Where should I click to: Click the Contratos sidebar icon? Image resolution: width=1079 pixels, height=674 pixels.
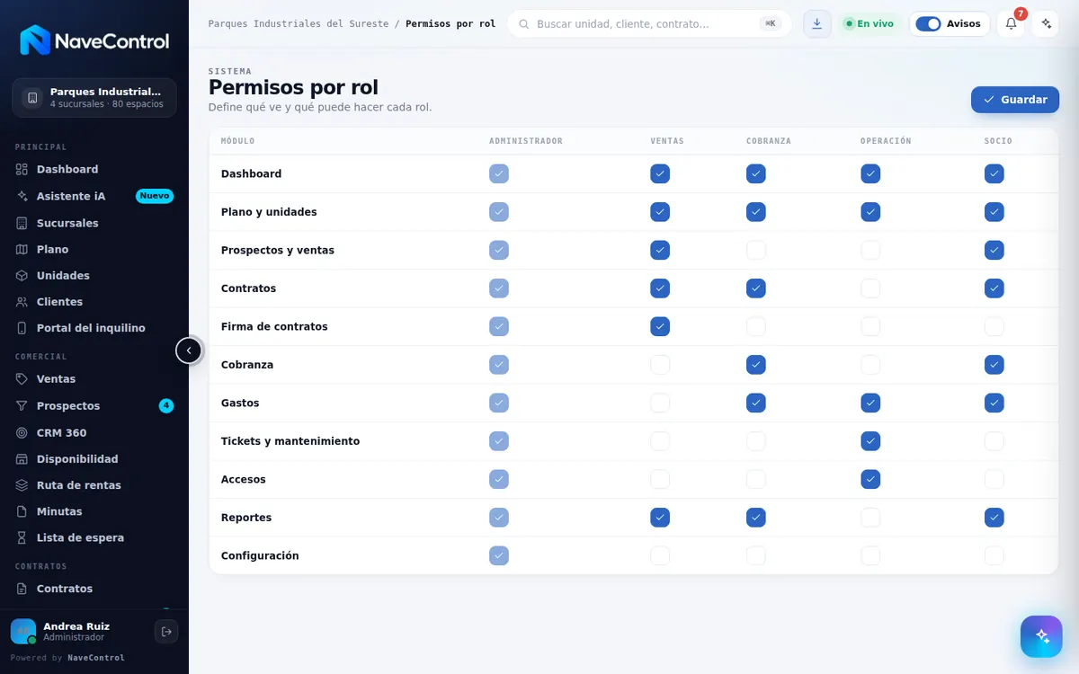pos(22,589)
